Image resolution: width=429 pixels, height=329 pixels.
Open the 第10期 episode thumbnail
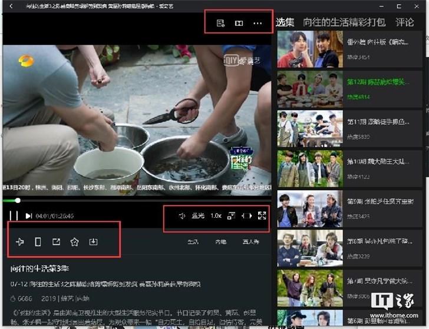tap(310, 168)
